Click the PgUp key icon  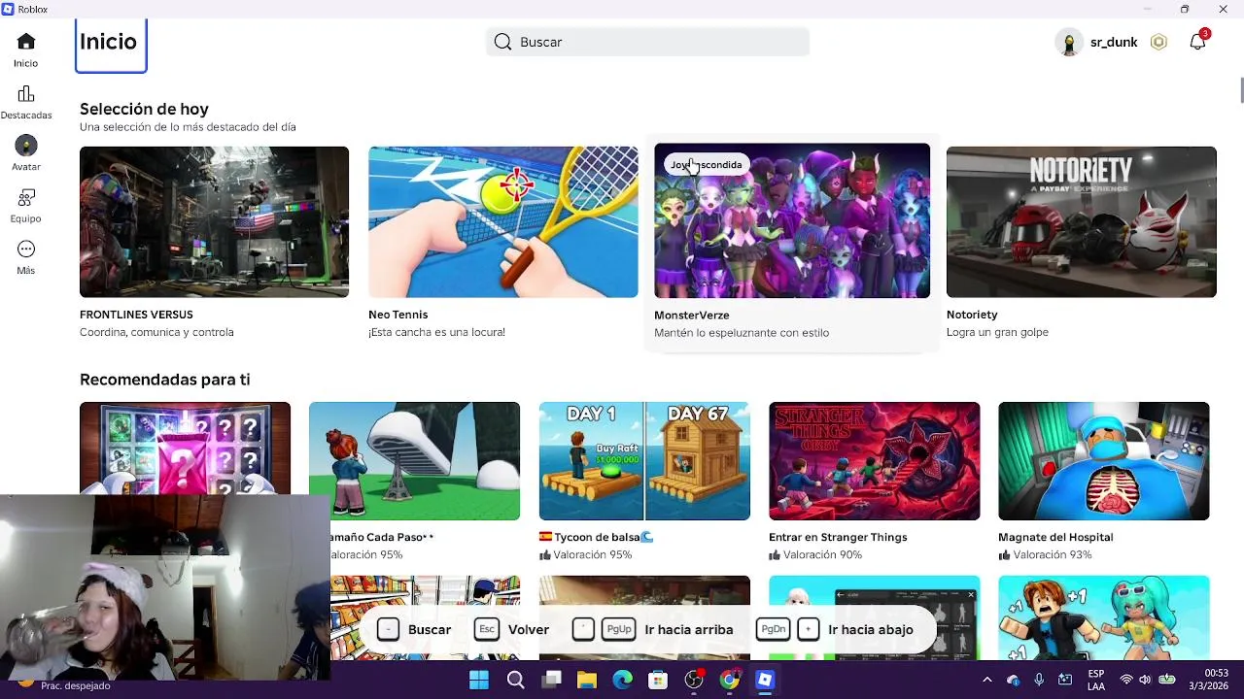pos(619,629)
